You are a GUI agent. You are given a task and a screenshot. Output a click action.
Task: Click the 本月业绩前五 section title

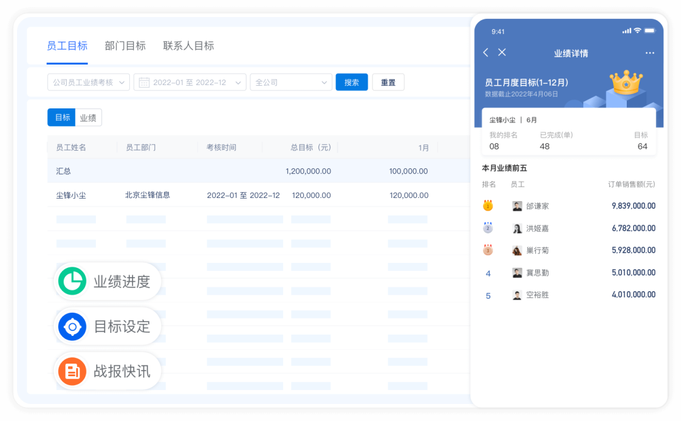tap(504, 168)
